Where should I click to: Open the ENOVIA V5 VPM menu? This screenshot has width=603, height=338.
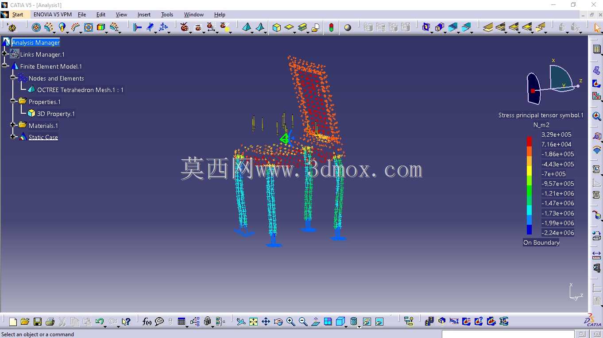(53, 15)
